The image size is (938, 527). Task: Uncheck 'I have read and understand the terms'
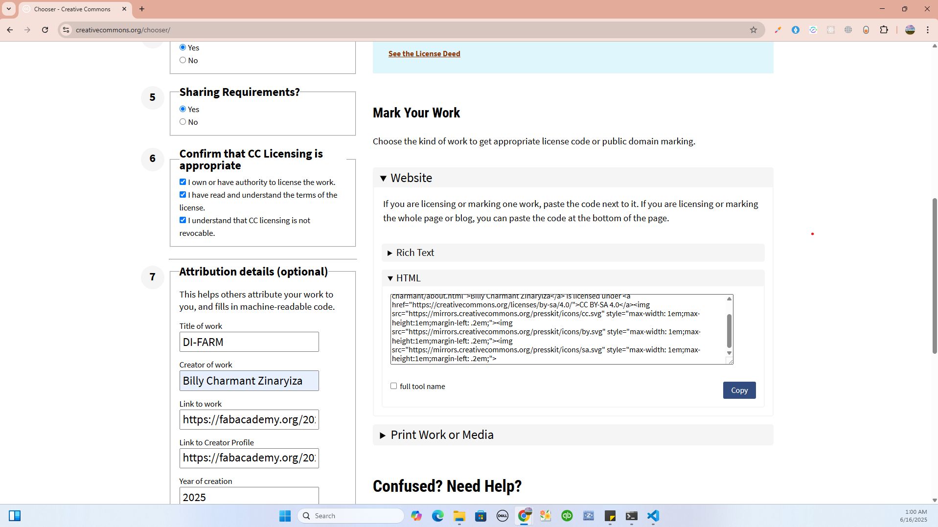pos(183,195)
